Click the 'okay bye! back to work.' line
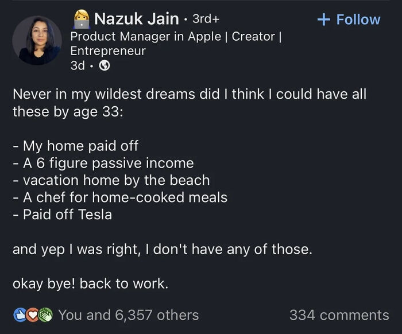 coord(90,284)
